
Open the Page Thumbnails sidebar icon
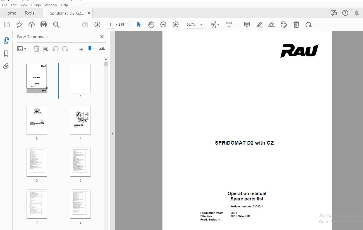tap(6, 40)
